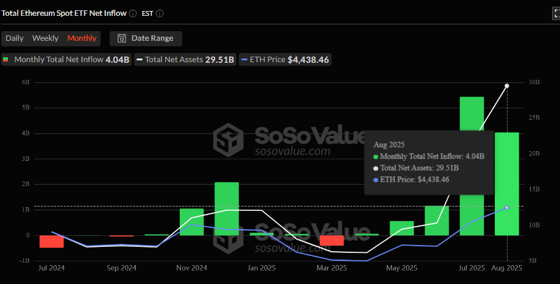Viewport: 560px width, 284px height.
Task: Click the calendar icon in Date Range
Action: [x=122, y=38]
